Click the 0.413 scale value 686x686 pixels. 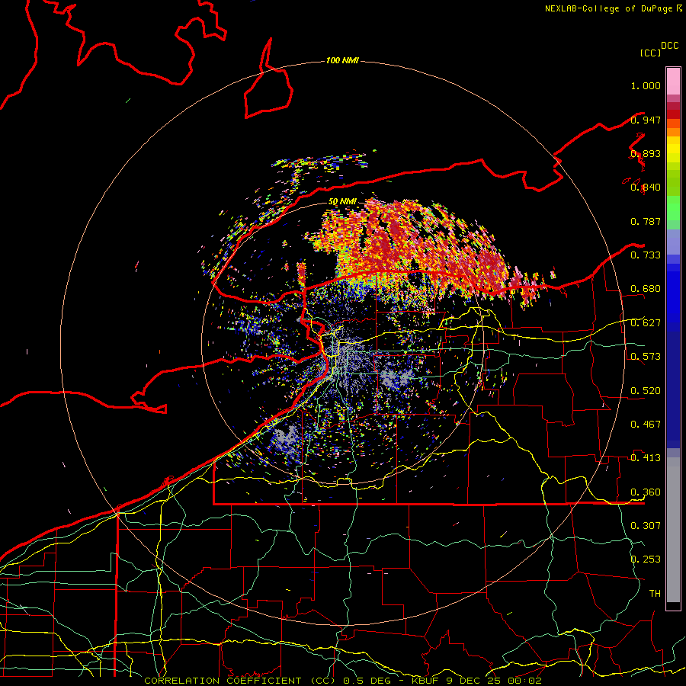click(646, 458)
